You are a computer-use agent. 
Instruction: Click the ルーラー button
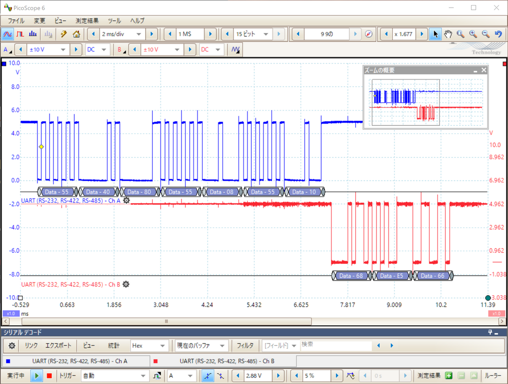coord(493,376)
